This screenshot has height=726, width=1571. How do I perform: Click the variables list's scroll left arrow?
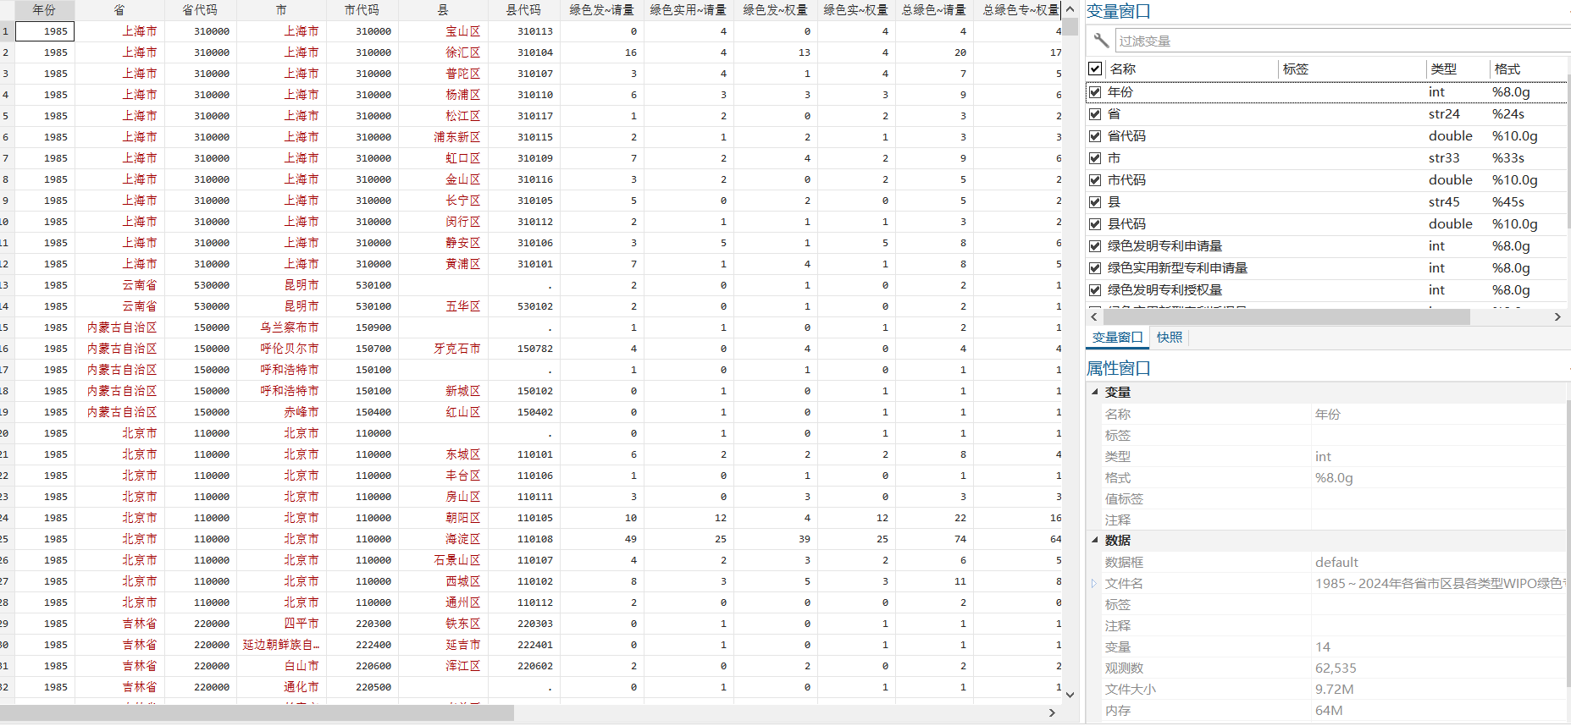tap(1093, 316)
